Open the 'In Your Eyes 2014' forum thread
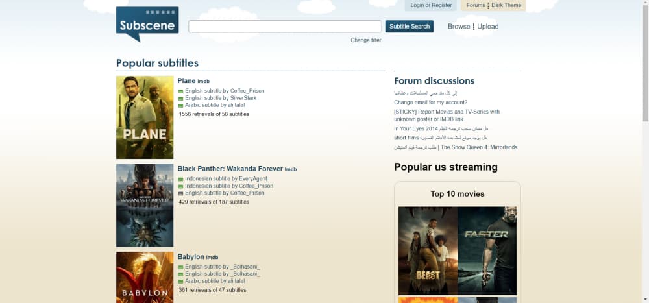Image resolution: width=649 pixels, height=303 pixels. 441,128
